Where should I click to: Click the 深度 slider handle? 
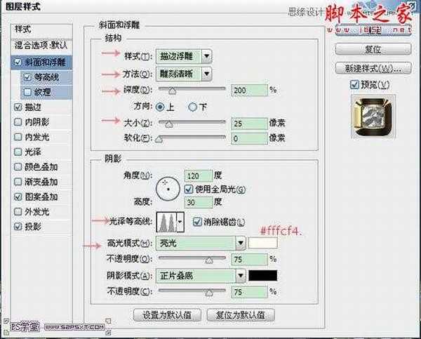pyautogui.click(x=173, y=91)
